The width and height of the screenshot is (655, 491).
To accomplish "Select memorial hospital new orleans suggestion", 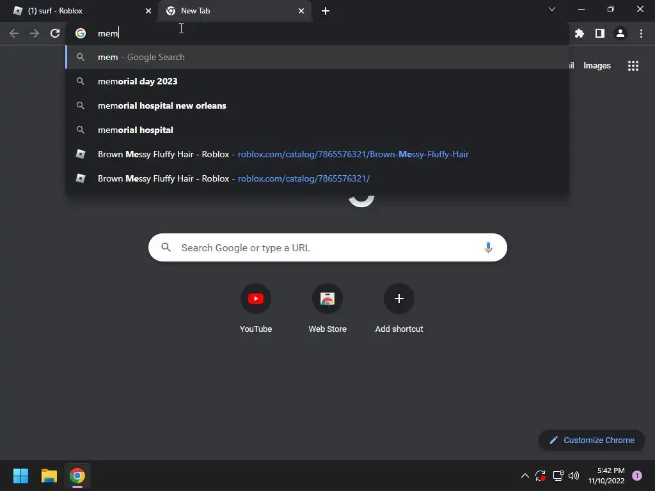I will (317, 105).
